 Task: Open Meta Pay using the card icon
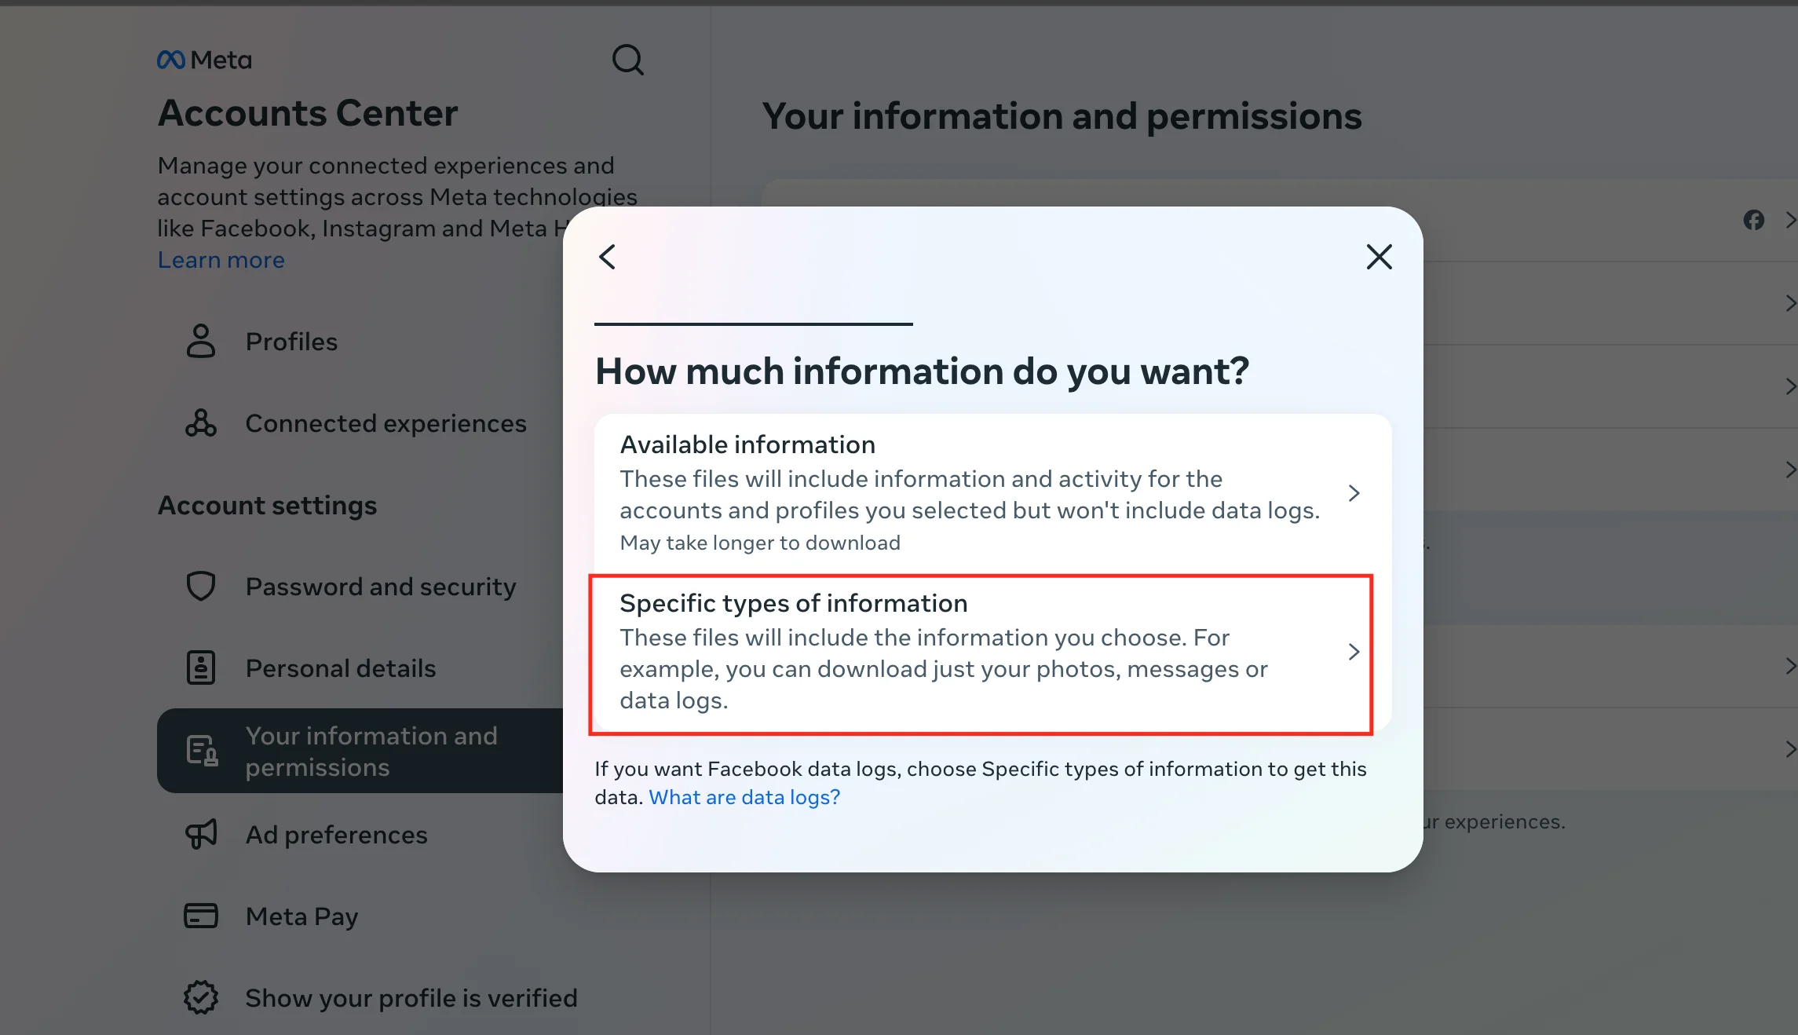[x=201, y=916]
